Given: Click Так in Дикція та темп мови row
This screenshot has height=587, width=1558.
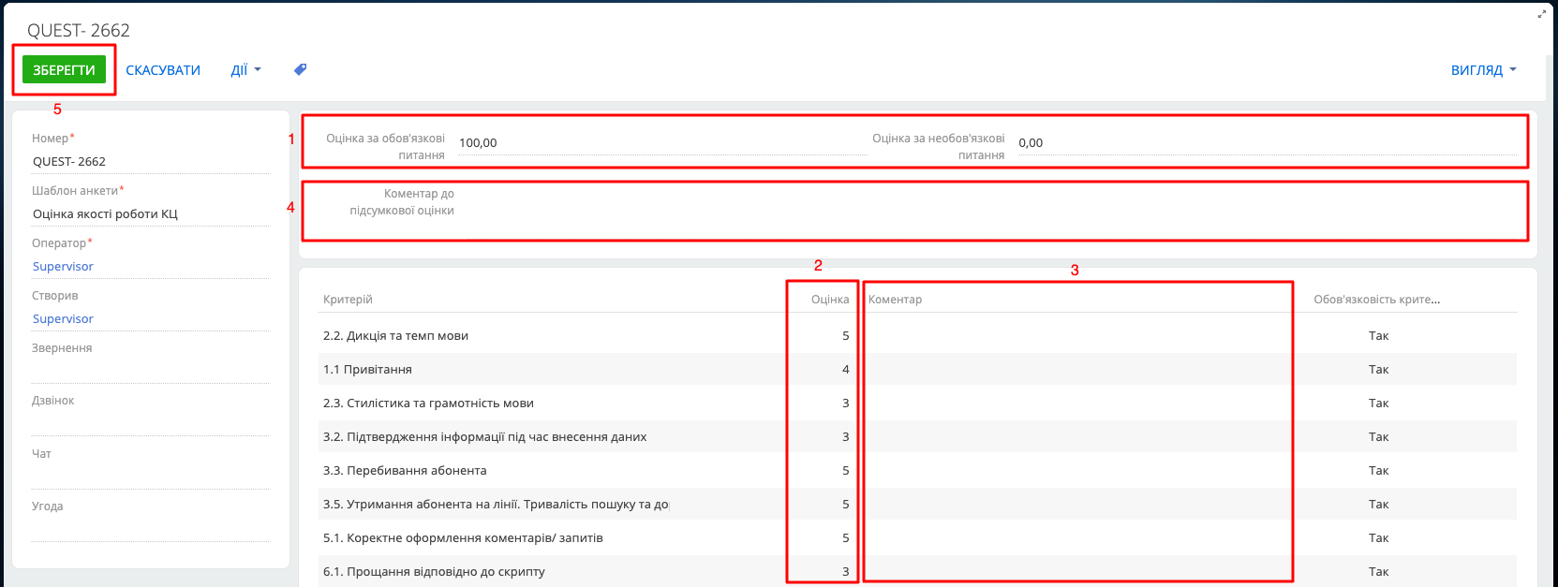Looking at the screenshot, I should [1378, 335].
